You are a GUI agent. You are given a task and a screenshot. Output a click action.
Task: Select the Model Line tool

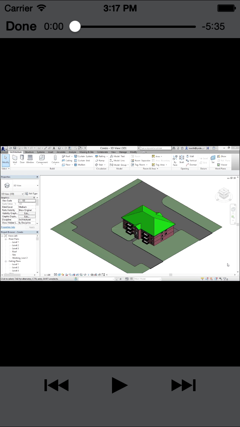pyautogui.click(x=117, y=160)
